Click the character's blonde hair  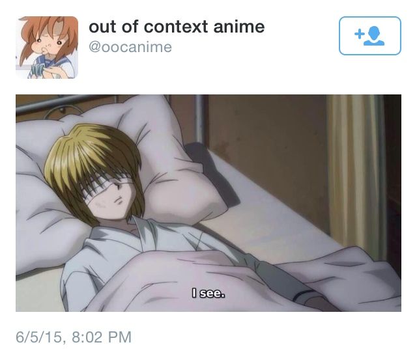click(x=91, y=160)
